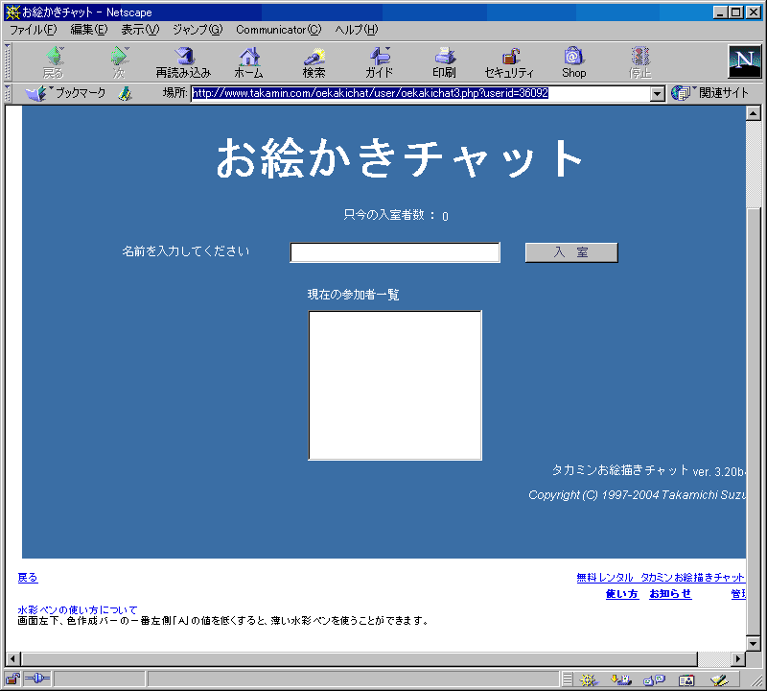Click タカミンお絵描きチャット ver. 3.20 text

pos(649,470)
